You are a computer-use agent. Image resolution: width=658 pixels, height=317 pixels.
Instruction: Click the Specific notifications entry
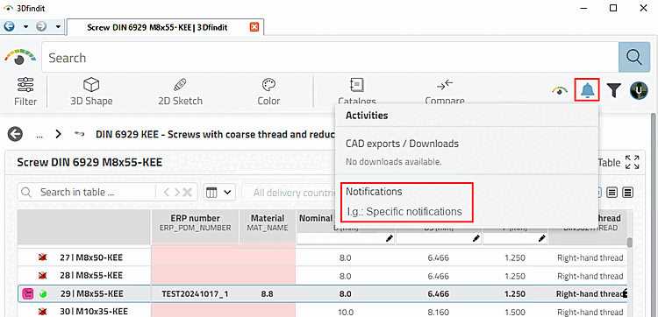404,212
